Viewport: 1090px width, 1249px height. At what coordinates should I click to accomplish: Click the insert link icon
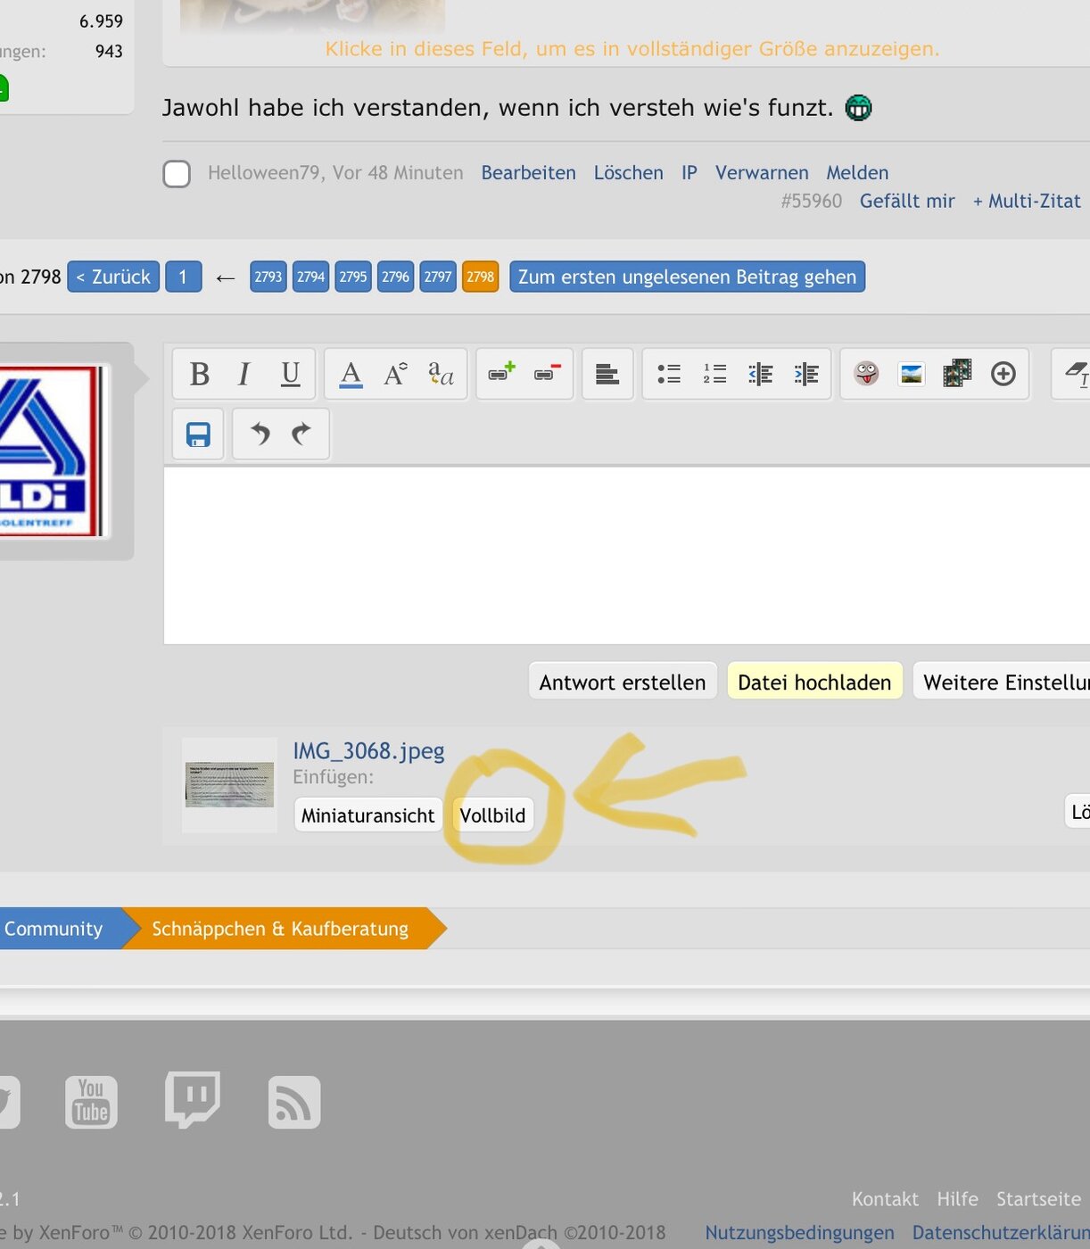coord(501,374)
